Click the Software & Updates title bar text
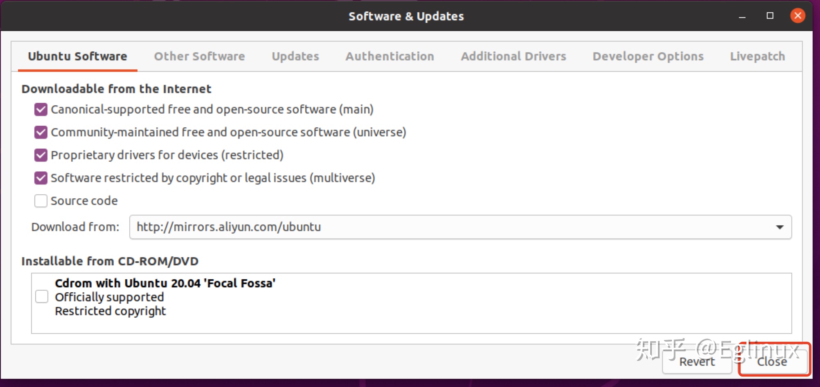This screenshot has width=820, height=387. [x=406, y=16]
